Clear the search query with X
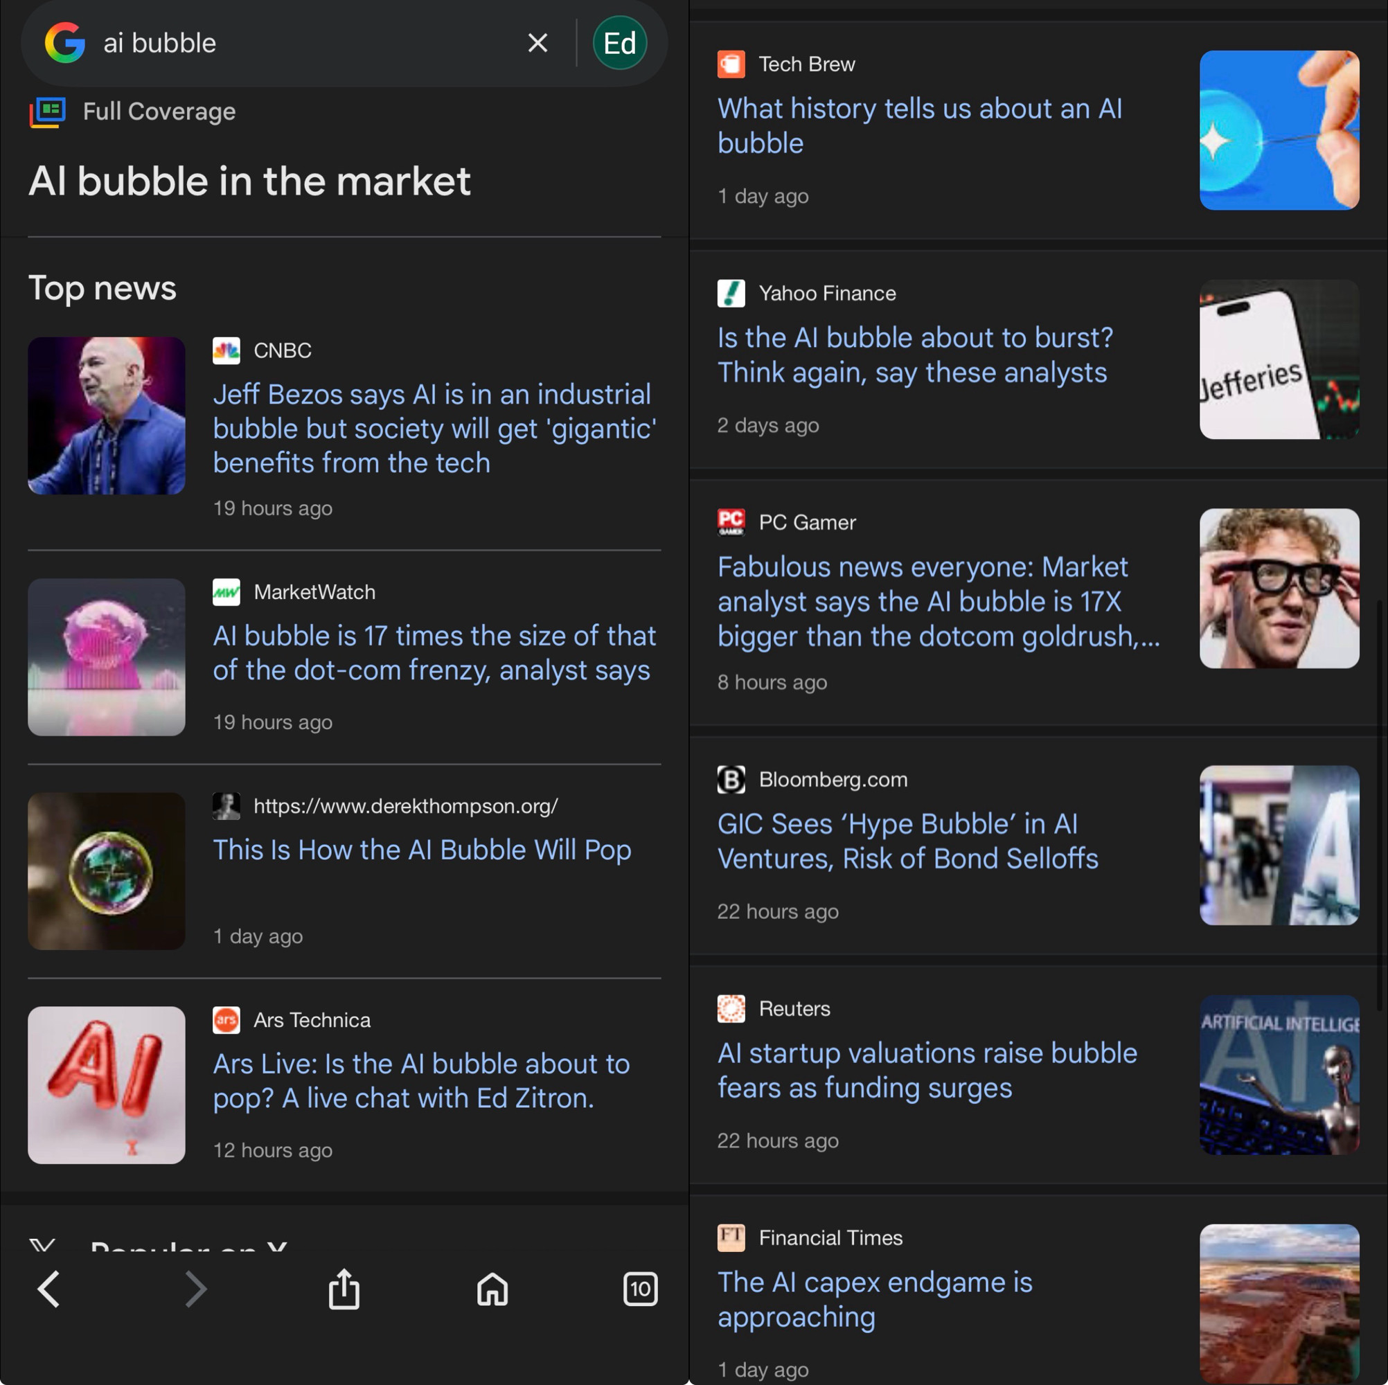This screenshot has width=1388, height=1385. click(537, 43)
